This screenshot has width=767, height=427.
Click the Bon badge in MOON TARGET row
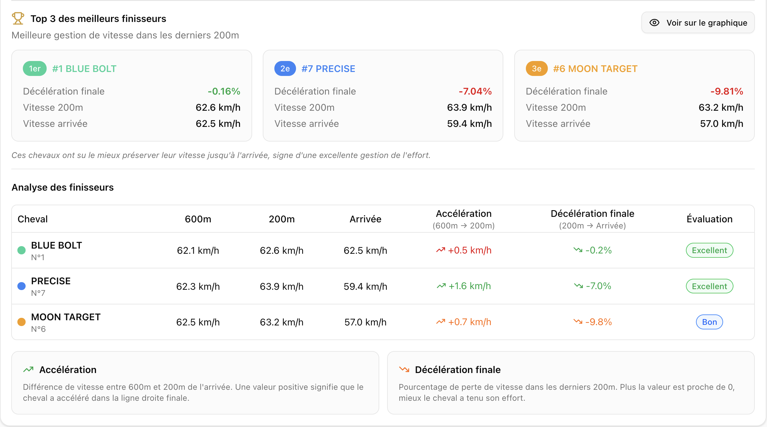point(709,322)
